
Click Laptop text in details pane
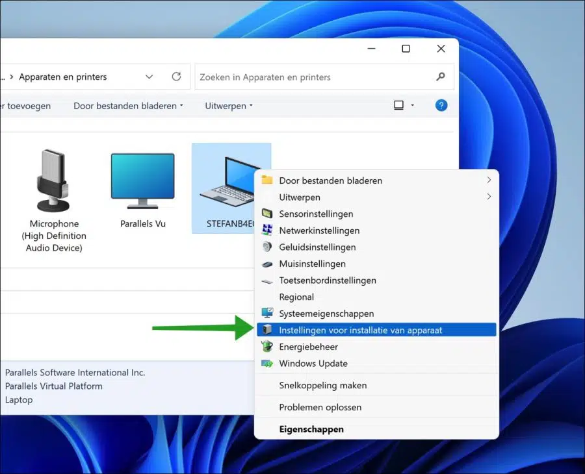click(x=19, y=400)
